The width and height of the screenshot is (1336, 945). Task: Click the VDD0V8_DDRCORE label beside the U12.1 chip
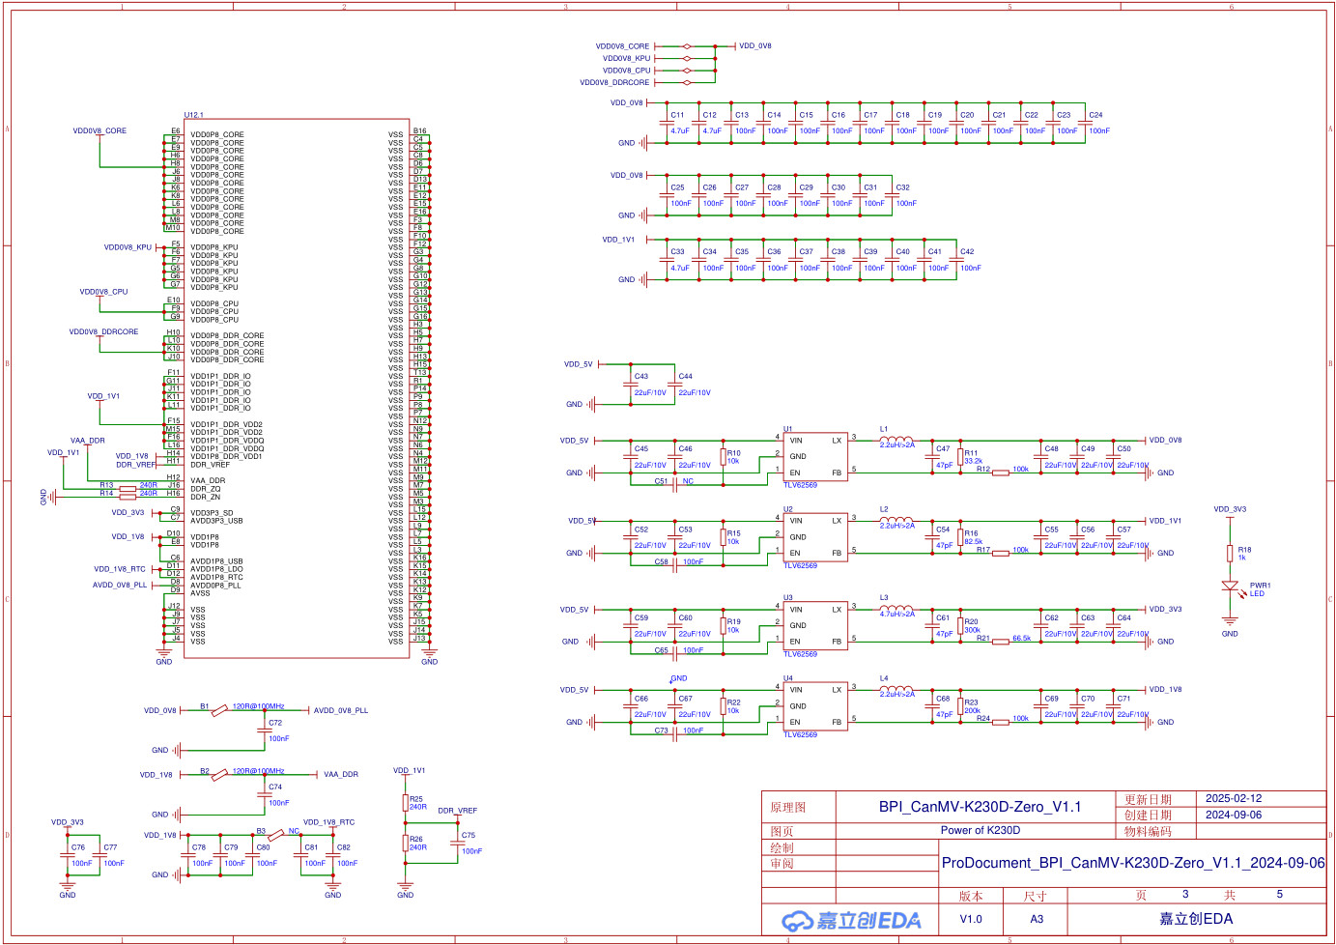[x=103, y=332]
